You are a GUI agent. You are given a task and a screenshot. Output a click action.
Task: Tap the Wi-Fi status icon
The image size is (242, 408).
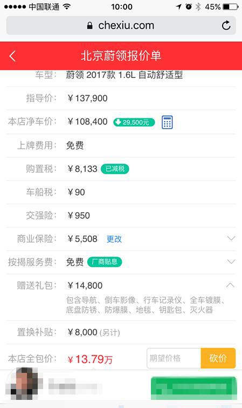[67, 6]
